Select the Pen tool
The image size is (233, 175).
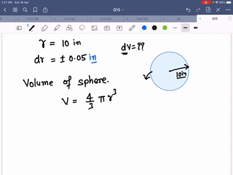(x=31, y=28)
